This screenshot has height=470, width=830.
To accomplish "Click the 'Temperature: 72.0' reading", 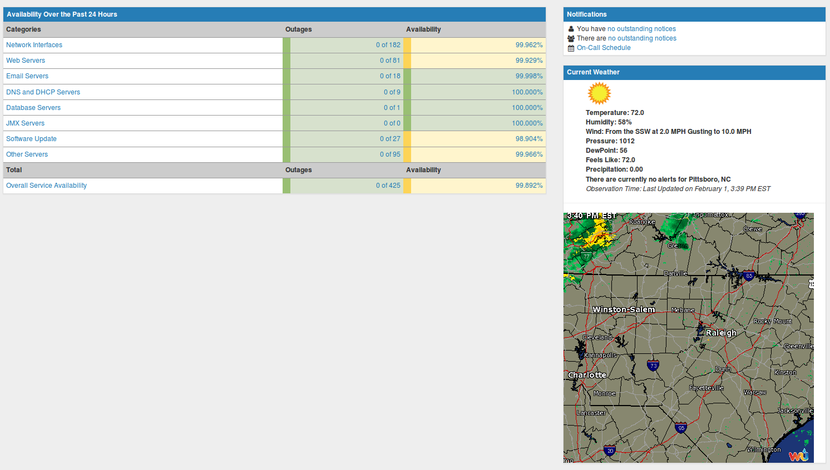I will click(615, 113).
